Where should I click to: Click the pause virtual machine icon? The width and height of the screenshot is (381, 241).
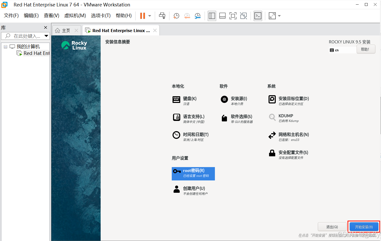pyautogui.click(x=142, y=16)
